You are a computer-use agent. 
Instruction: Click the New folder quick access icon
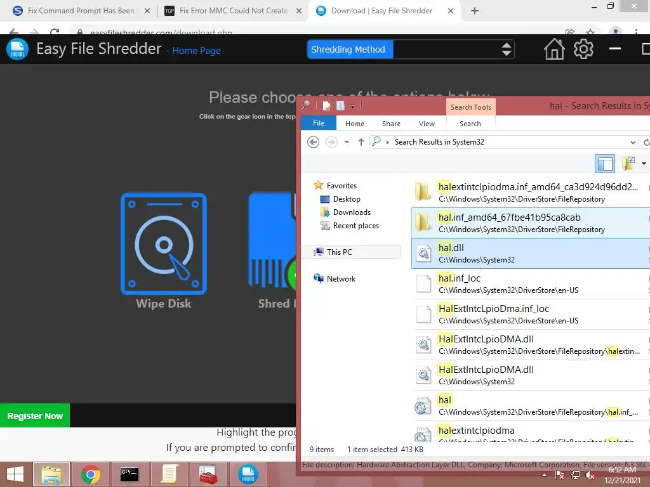(340, 106)
